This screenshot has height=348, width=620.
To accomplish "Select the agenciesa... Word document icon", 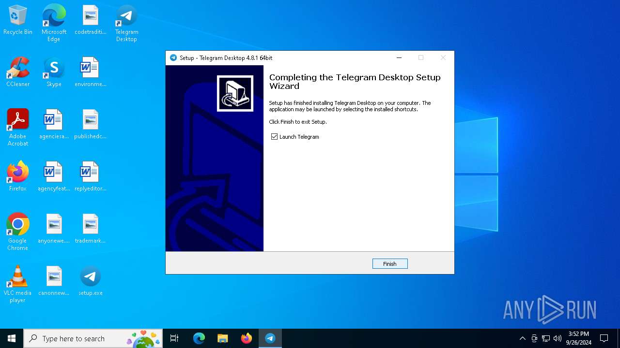I will (54, 125).
